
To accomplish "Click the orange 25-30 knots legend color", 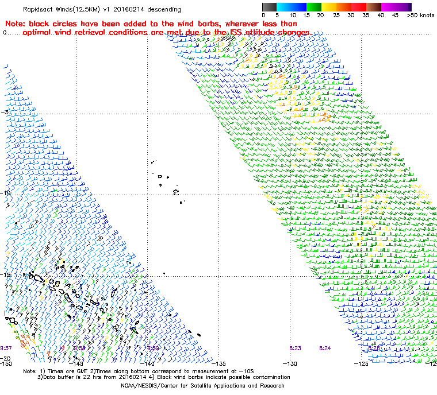I will pyautogui.click(x=344, y=7).
